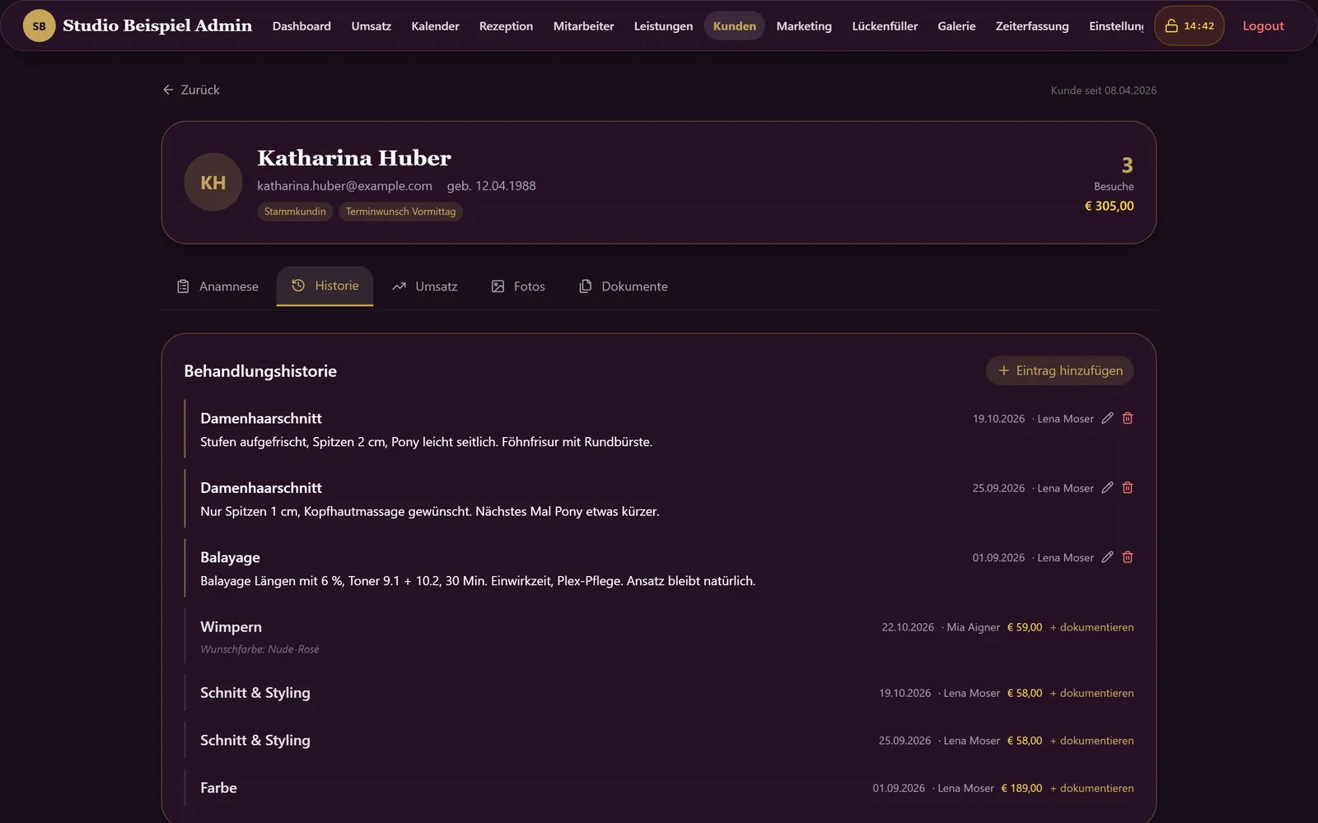Screen dimensions: 1318x823
Task: Open the Fotos tab
Action: 518,286
